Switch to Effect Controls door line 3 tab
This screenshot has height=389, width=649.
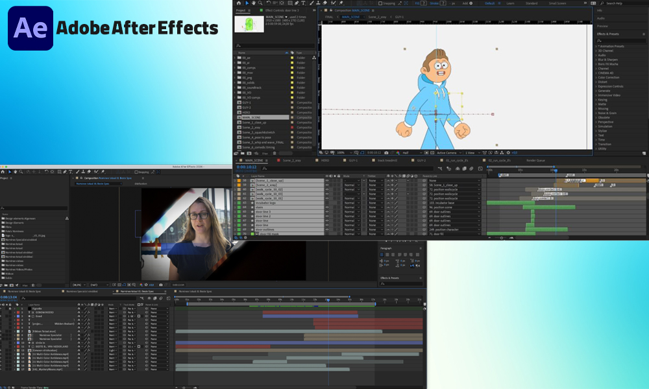click(x=282, y=10)
